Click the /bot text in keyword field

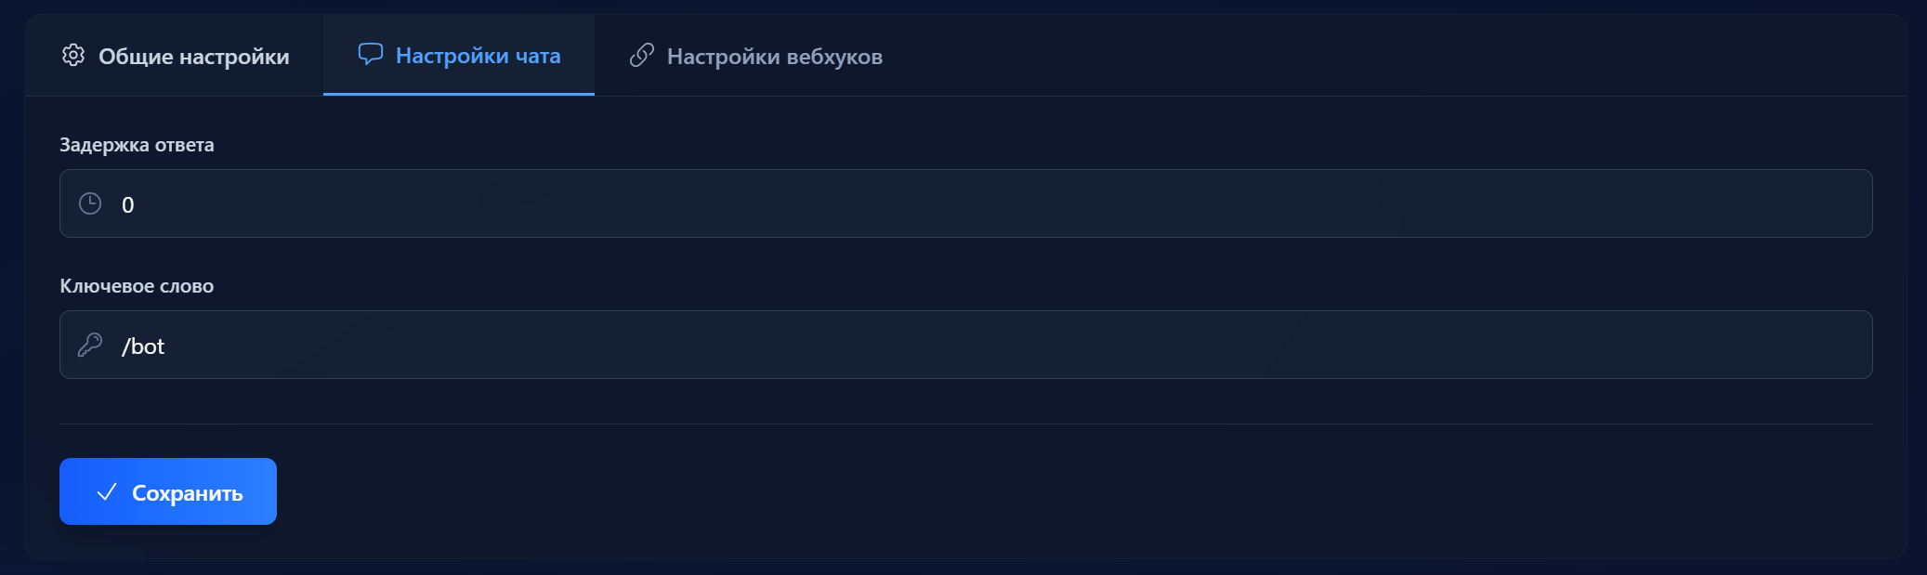pyautogui.click(x=143, y=346)
